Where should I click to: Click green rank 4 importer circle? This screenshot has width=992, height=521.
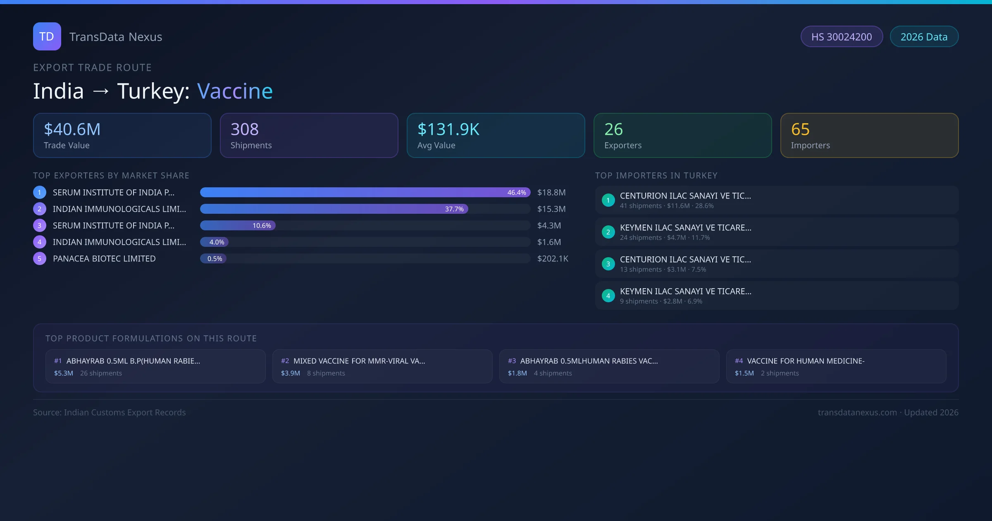pos(608,296)
